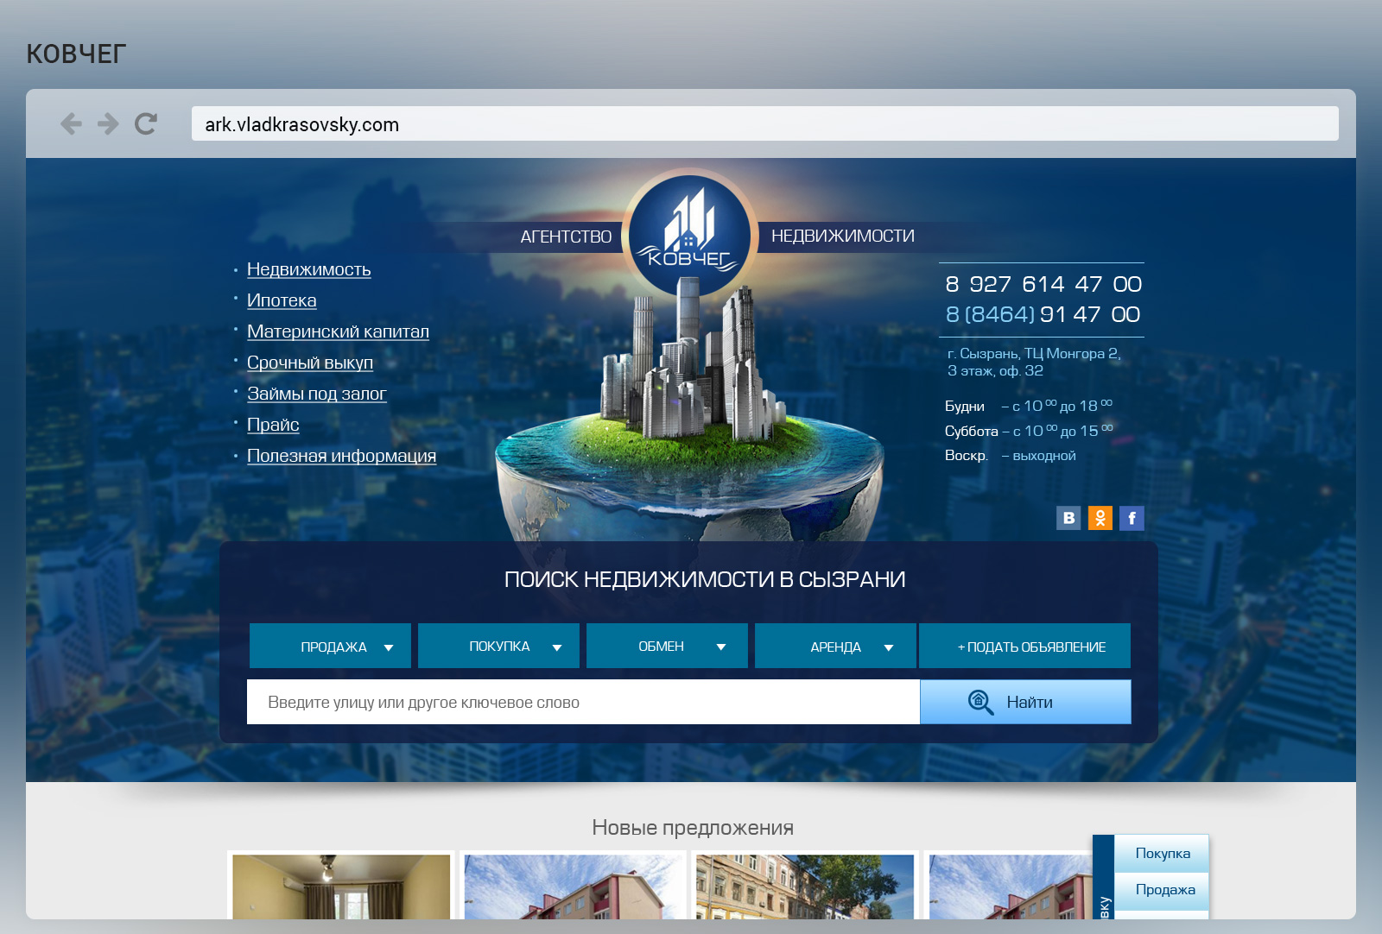
Task: Open the first listing thumbnail with room interior
Action: [x=341, y=886]
